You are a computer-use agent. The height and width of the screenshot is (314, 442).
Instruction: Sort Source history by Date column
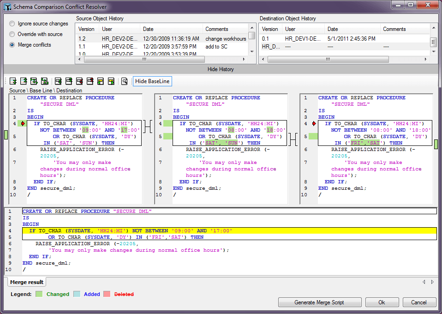[171, 29]
